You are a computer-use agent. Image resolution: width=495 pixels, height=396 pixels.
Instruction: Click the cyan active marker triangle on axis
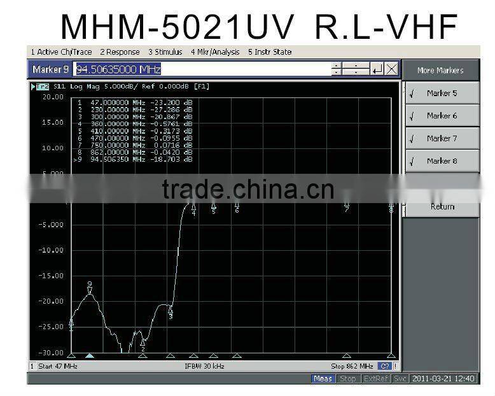click(90, 356)
